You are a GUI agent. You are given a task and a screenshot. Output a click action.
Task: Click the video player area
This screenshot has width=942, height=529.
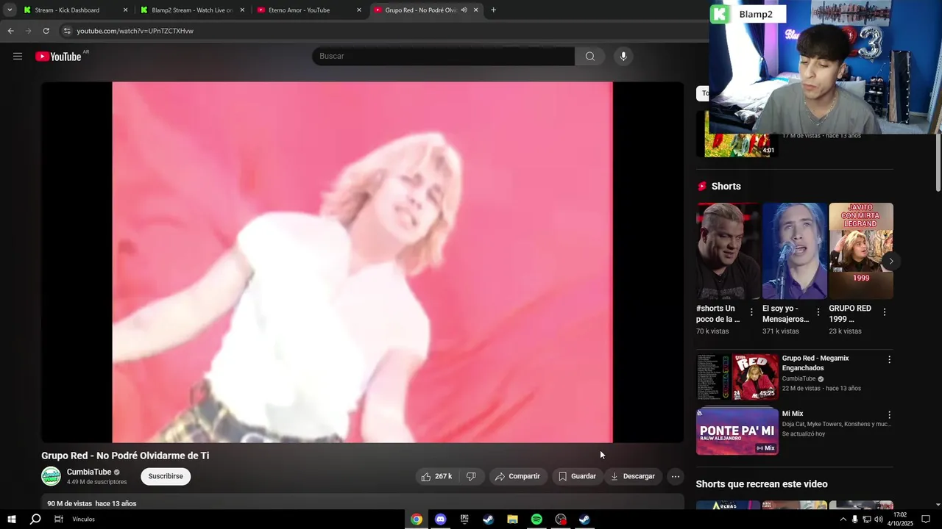tap(362, 262)
